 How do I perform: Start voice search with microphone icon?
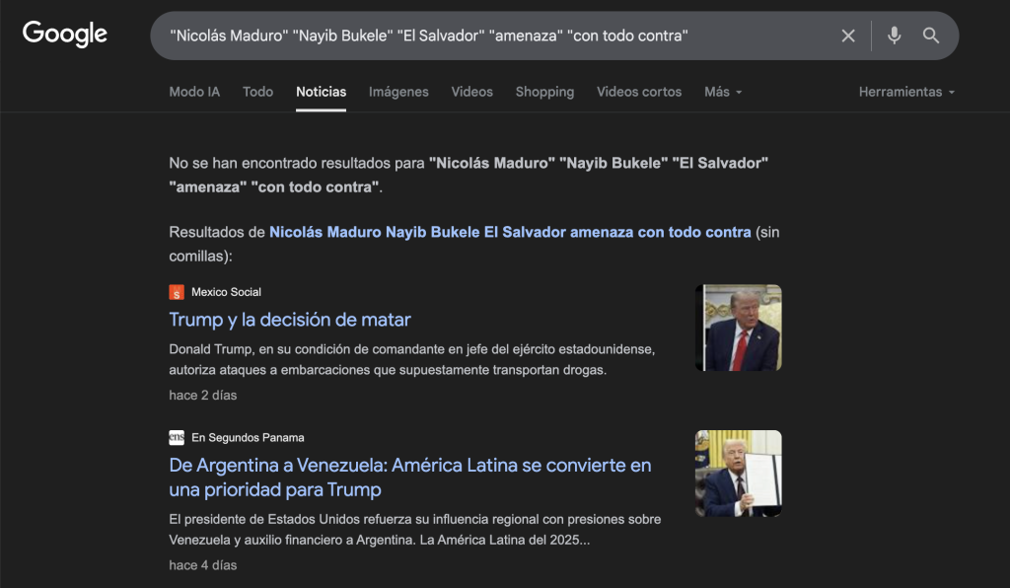click(x=894, y=36)
